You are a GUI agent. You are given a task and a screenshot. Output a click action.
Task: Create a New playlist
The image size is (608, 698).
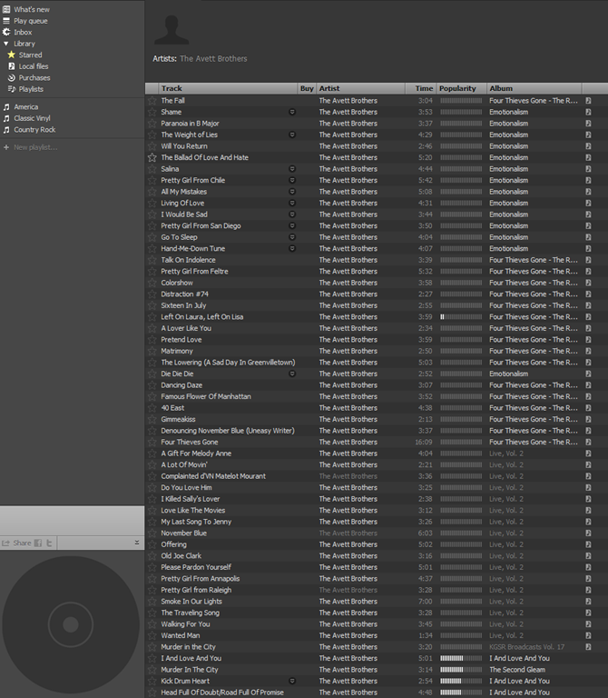34,147
